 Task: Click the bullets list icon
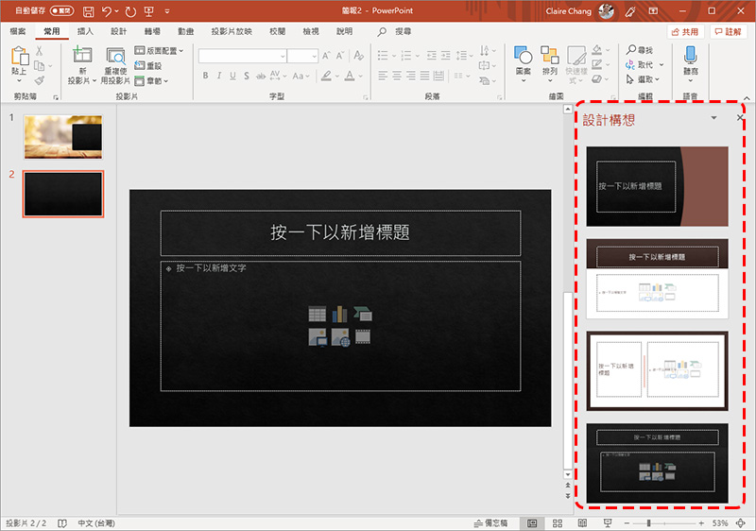(383, 56)
